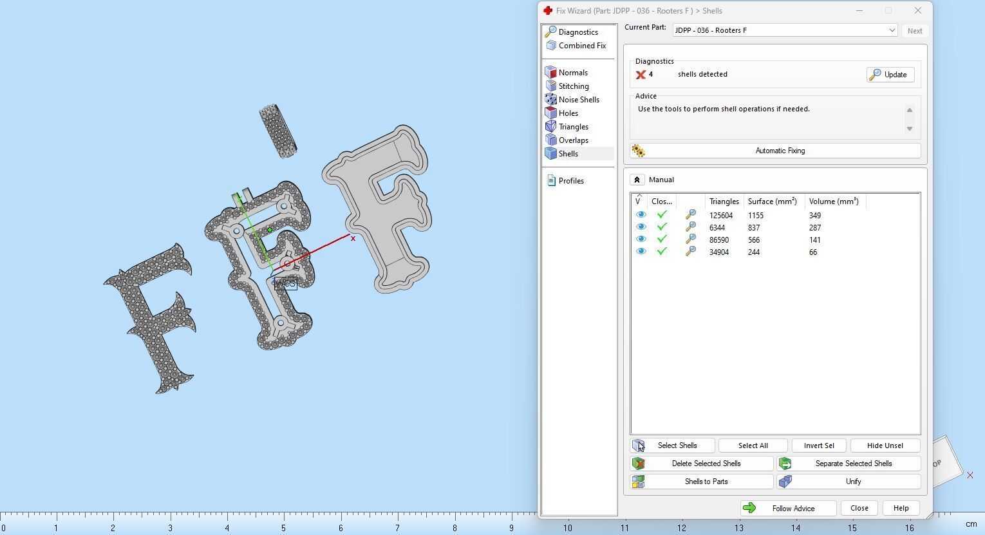The height and width of the screenshot is (535, 985).
Task: Select the shell row with 86590 triangles
Action: 775,239
